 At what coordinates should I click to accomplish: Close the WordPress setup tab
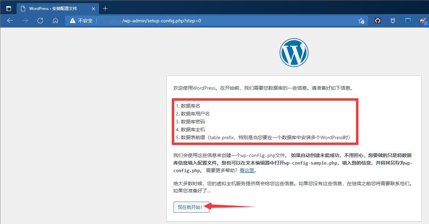93,9
